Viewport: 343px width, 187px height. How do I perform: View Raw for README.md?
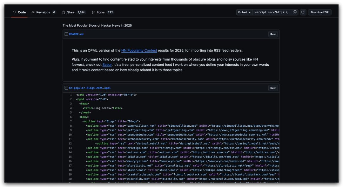(273, 34)
